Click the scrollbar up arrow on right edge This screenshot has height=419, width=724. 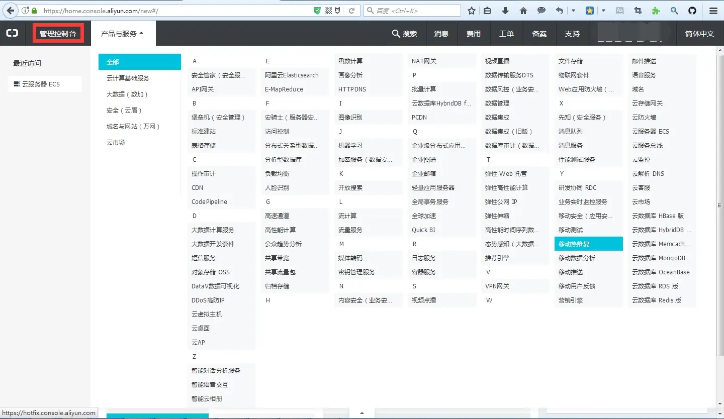(719, 49)
